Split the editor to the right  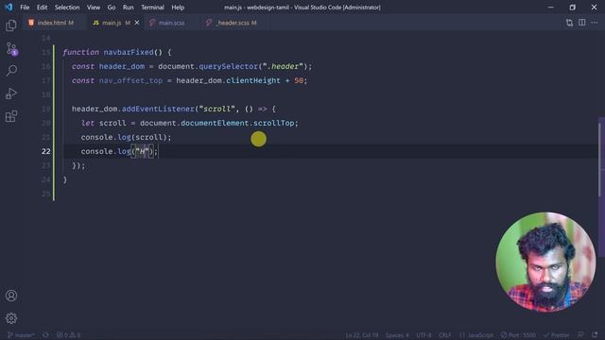pyautogui.click(x=582, y=23)
